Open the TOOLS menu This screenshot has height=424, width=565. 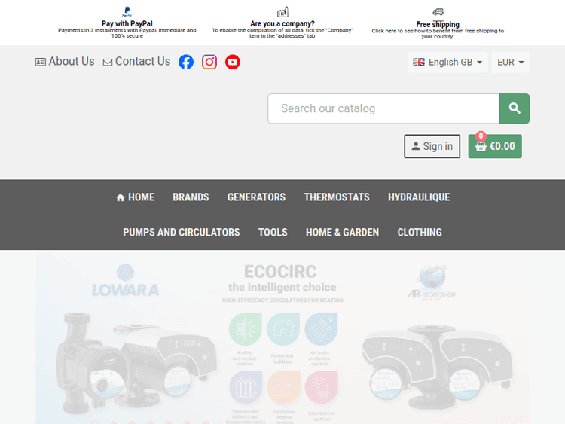point(273,233)
